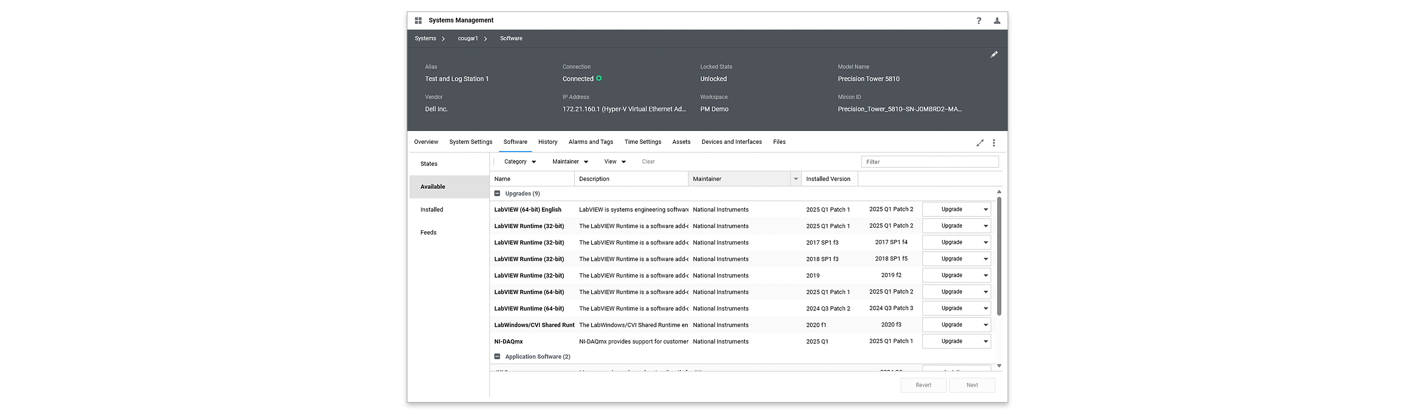Switch to the Assets tab

tap(681, 142)
